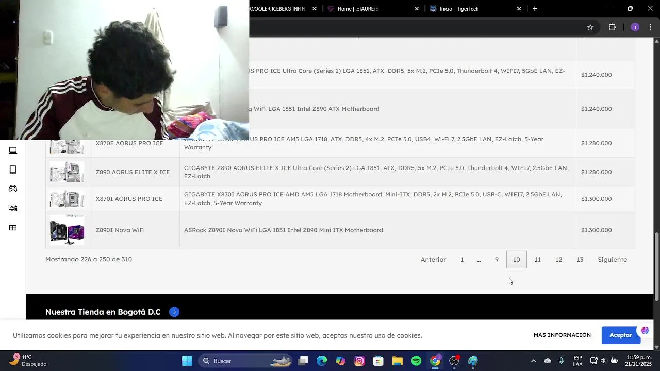Switch to the Home TAURET tab

[371, 9]
